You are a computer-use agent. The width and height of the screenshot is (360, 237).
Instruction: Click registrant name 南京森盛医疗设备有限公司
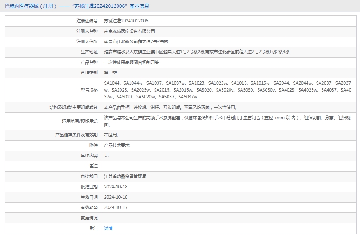[129, 31]
